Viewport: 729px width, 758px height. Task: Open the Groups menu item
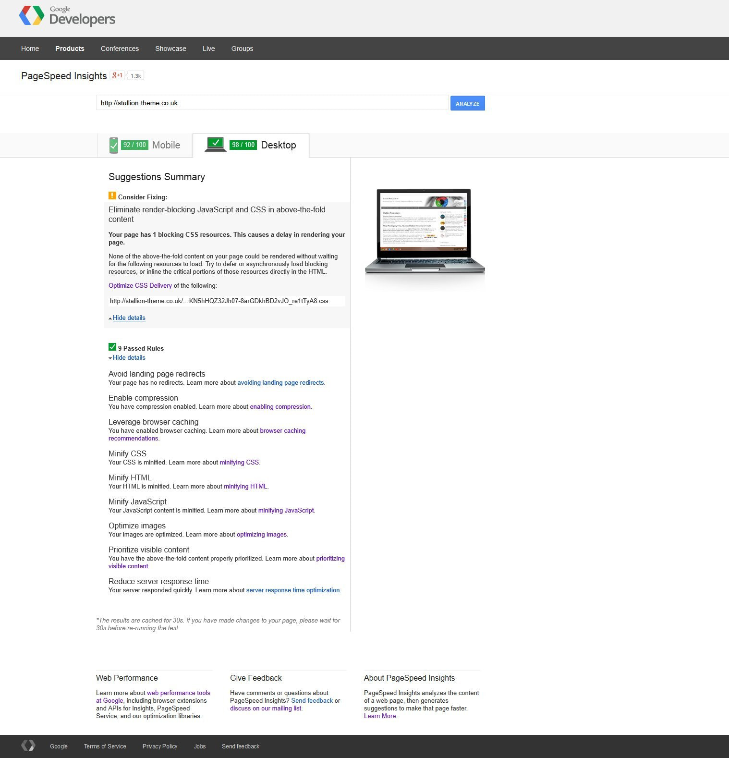[x=242, y=49]
